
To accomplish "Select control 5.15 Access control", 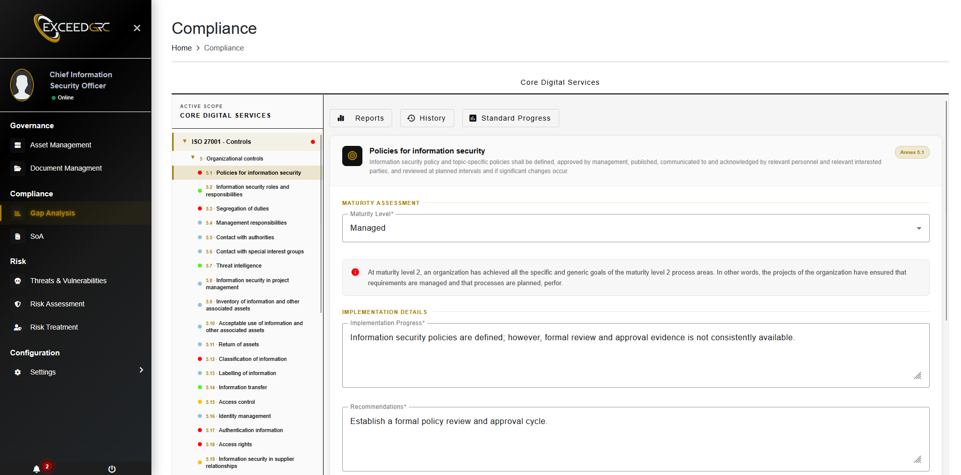I will click(237, 402).
